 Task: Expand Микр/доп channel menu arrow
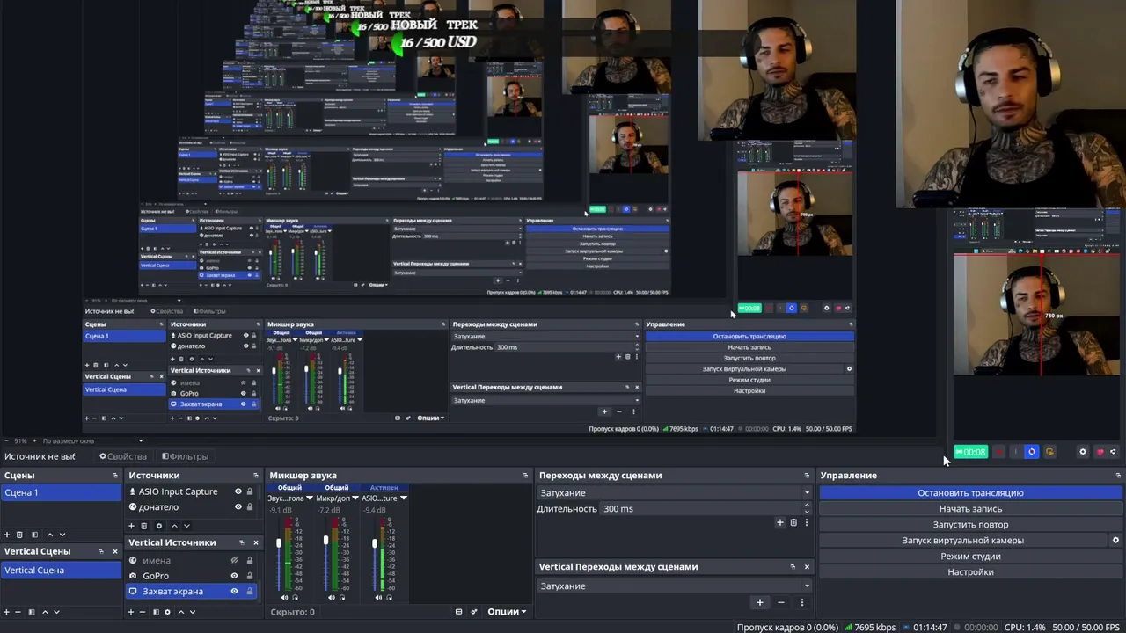point(356,498)
